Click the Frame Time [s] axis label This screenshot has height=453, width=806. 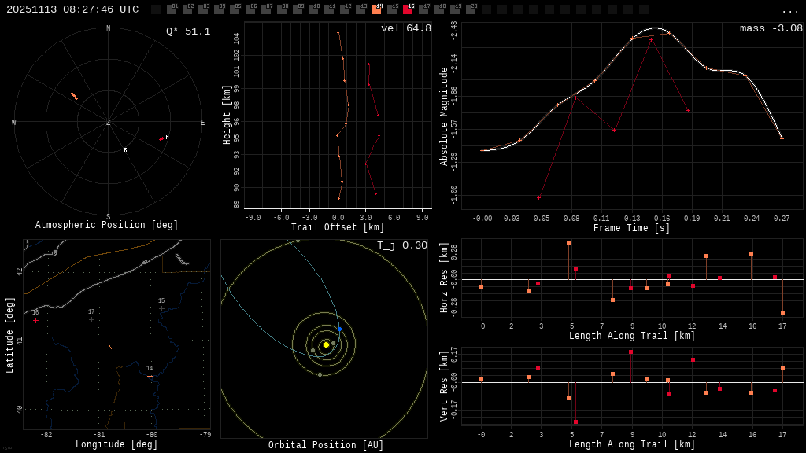(632, 227)
